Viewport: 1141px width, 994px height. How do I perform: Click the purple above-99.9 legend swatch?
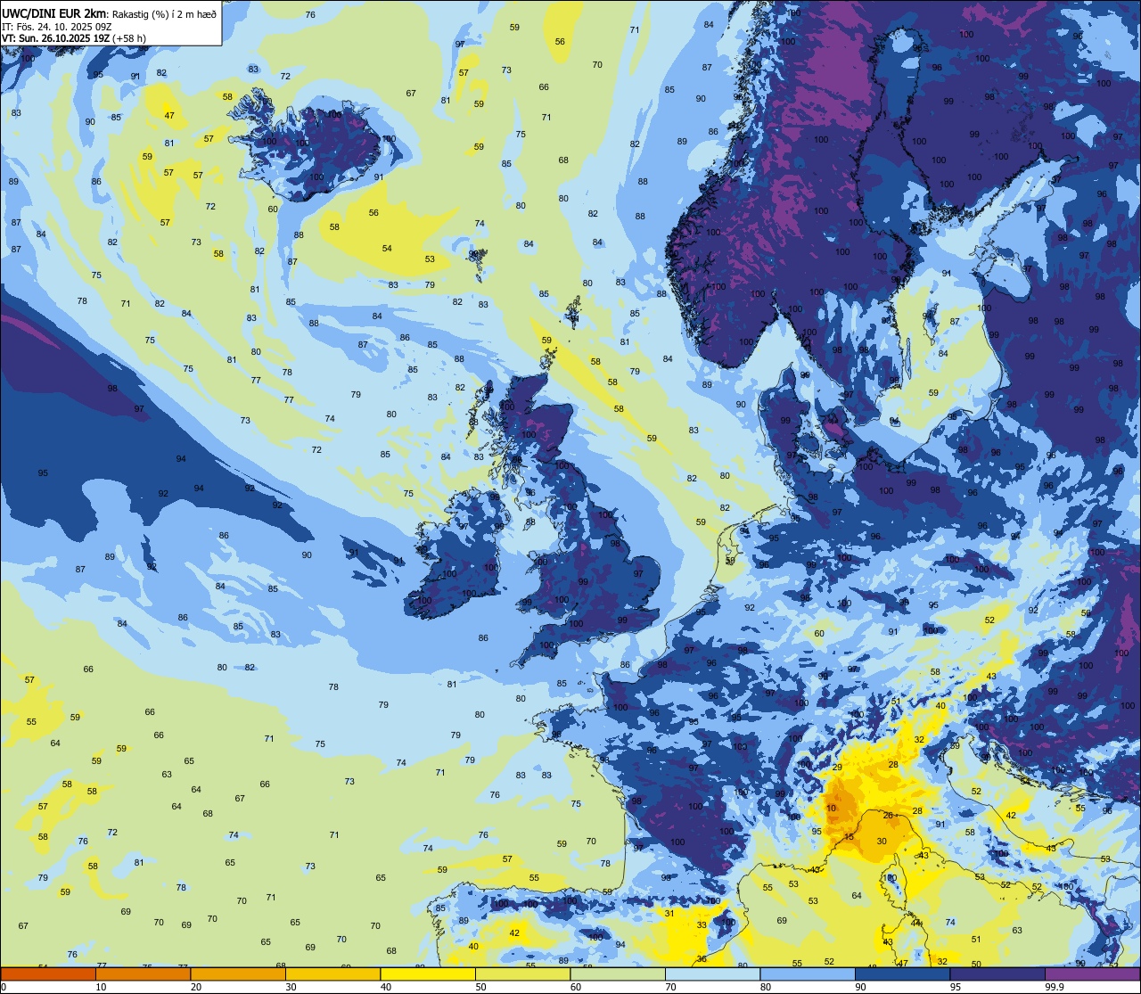click(x=1092, y=973)
